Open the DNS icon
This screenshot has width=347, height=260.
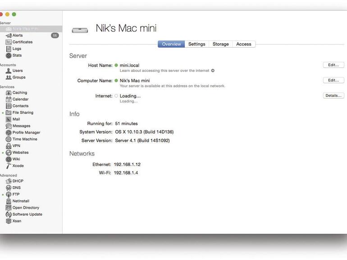coord(9,188)
